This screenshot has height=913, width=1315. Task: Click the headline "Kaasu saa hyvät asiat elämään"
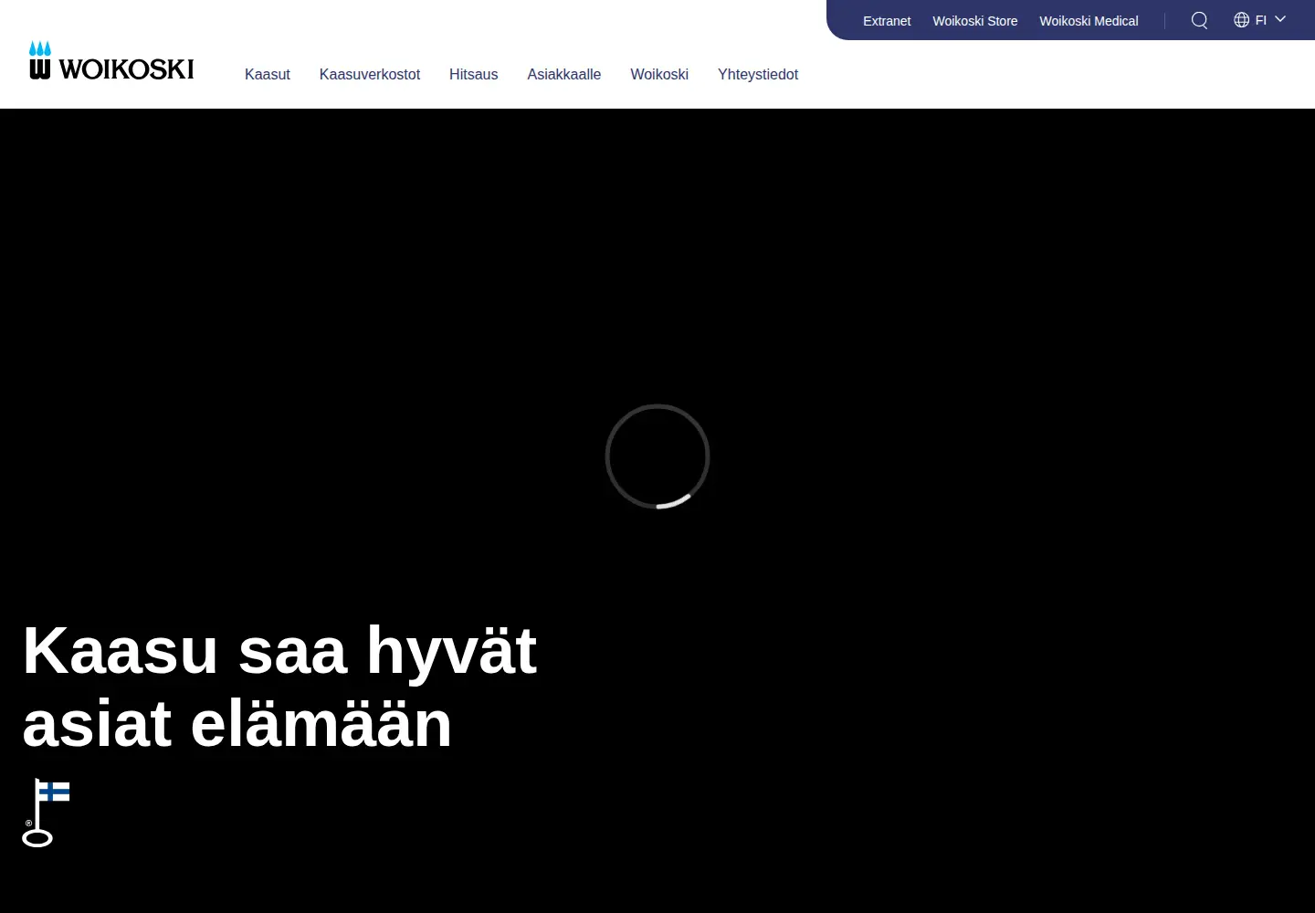279,687
